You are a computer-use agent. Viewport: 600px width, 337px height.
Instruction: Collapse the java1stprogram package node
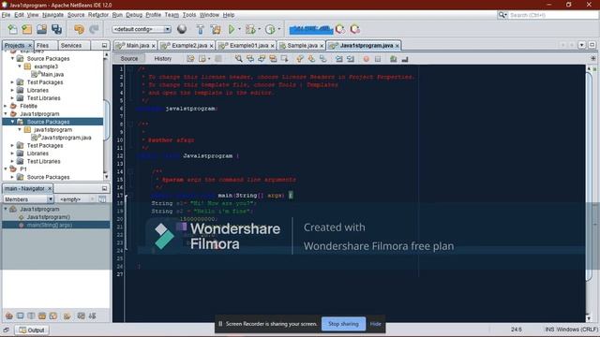click(x=20, y=129)
